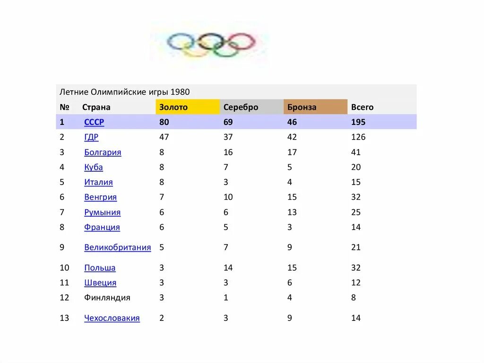Follow the Великобритания link
484x363 pixels.
pos(118,248)
